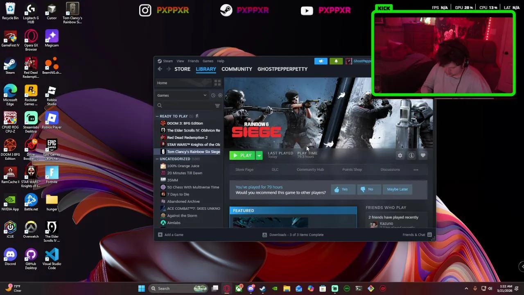Select the Roblox Player desktop icon
This screenshot has height=295, width=524.
52,120
